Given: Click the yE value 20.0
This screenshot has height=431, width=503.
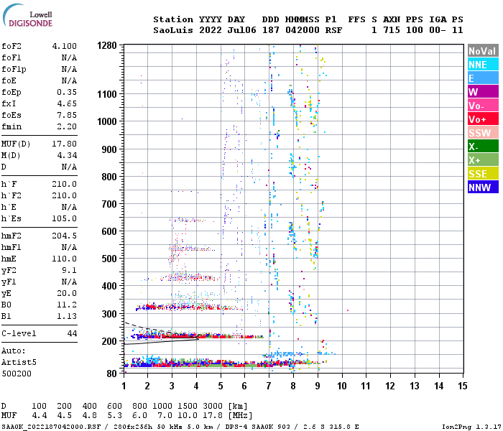Looking at the screenshot, I should tap(67, 293).
